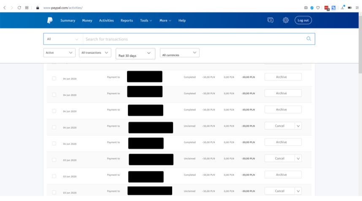Reload the page with browser refresh icon
This screenshot has width=362, height=201.
pyautogui.click(x=19, y=8)
